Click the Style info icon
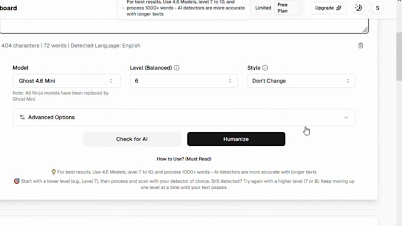Screen dimensions: 402x226 (265, 68)
